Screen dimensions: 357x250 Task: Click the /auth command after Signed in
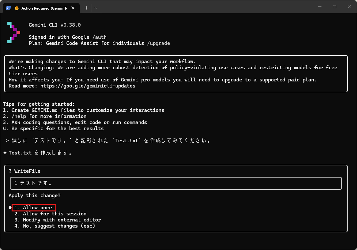[x=99, y=37]
